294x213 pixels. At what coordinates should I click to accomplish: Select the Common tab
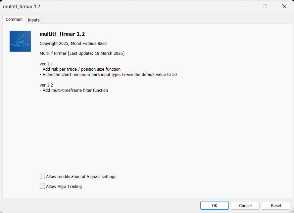pyautogui.click(x=14, y=19)
